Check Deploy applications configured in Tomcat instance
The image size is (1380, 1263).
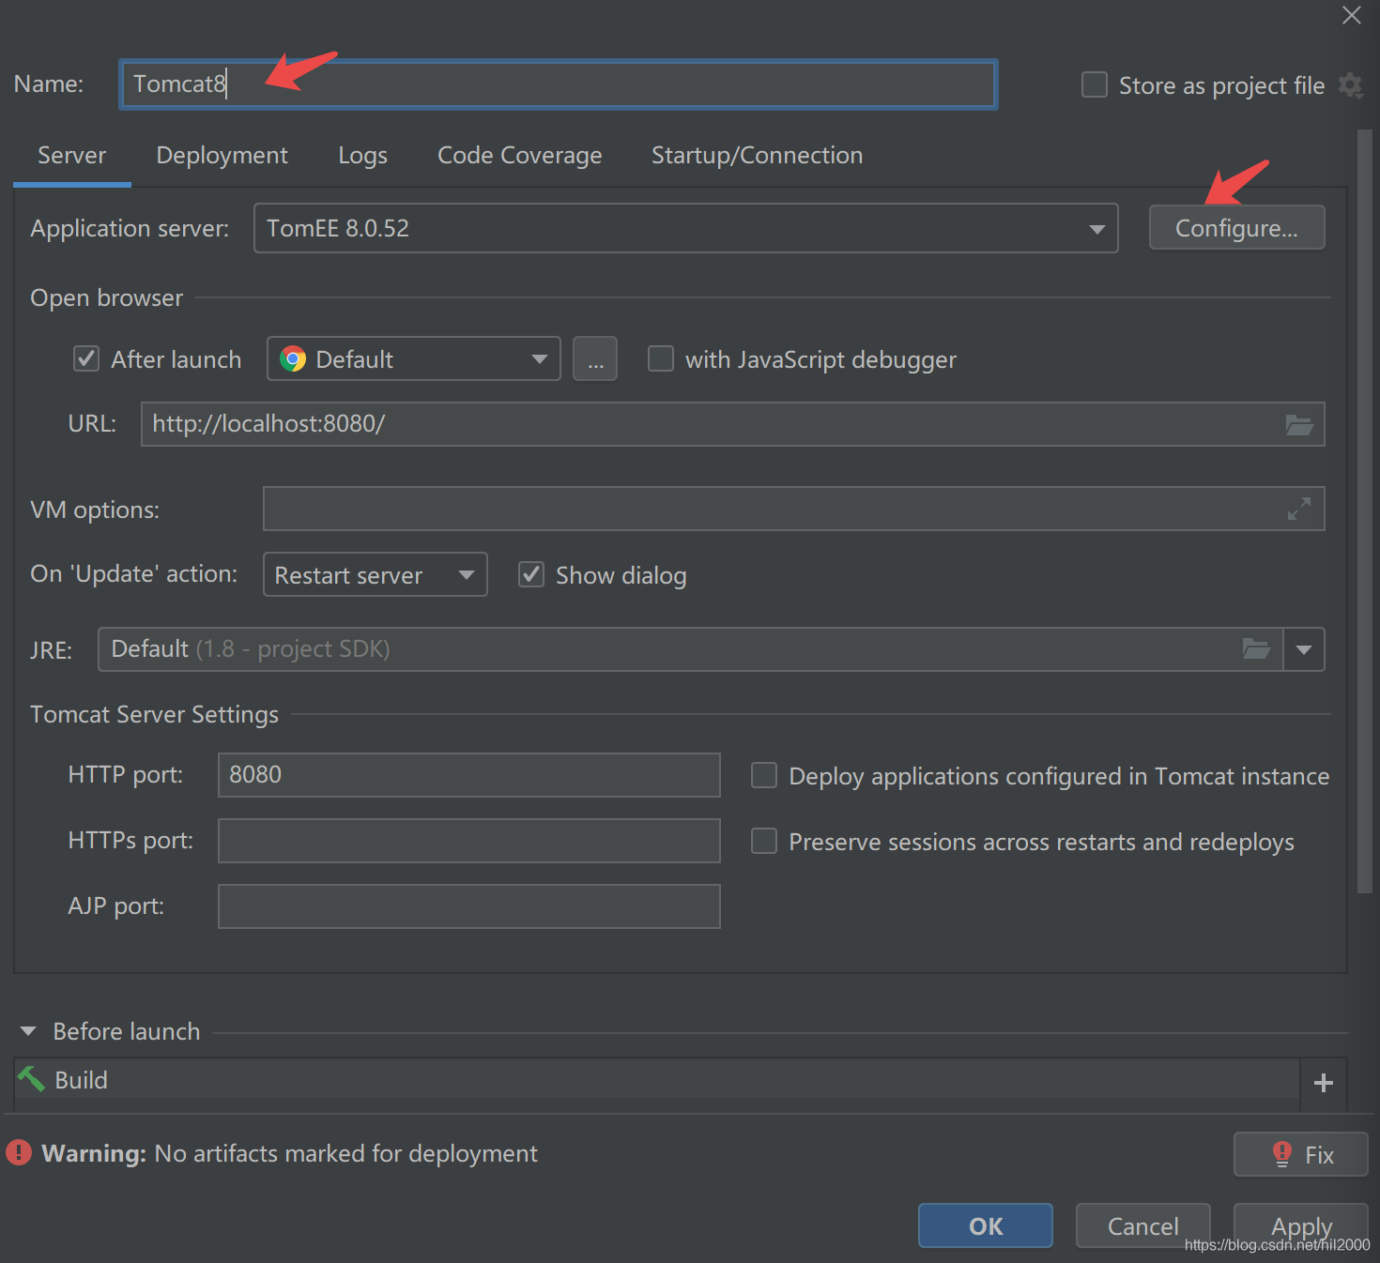click(x=764, y=775)
